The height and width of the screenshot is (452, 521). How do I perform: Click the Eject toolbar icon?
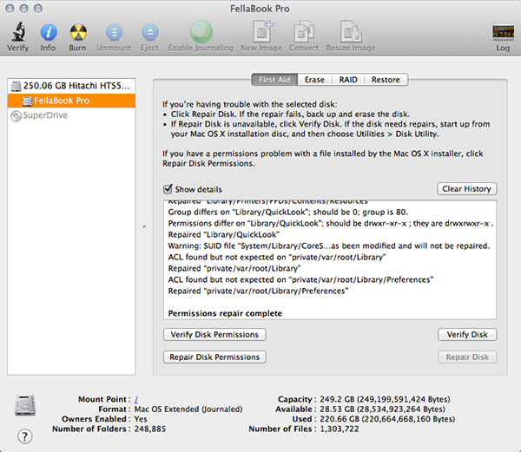coord(150,32)
